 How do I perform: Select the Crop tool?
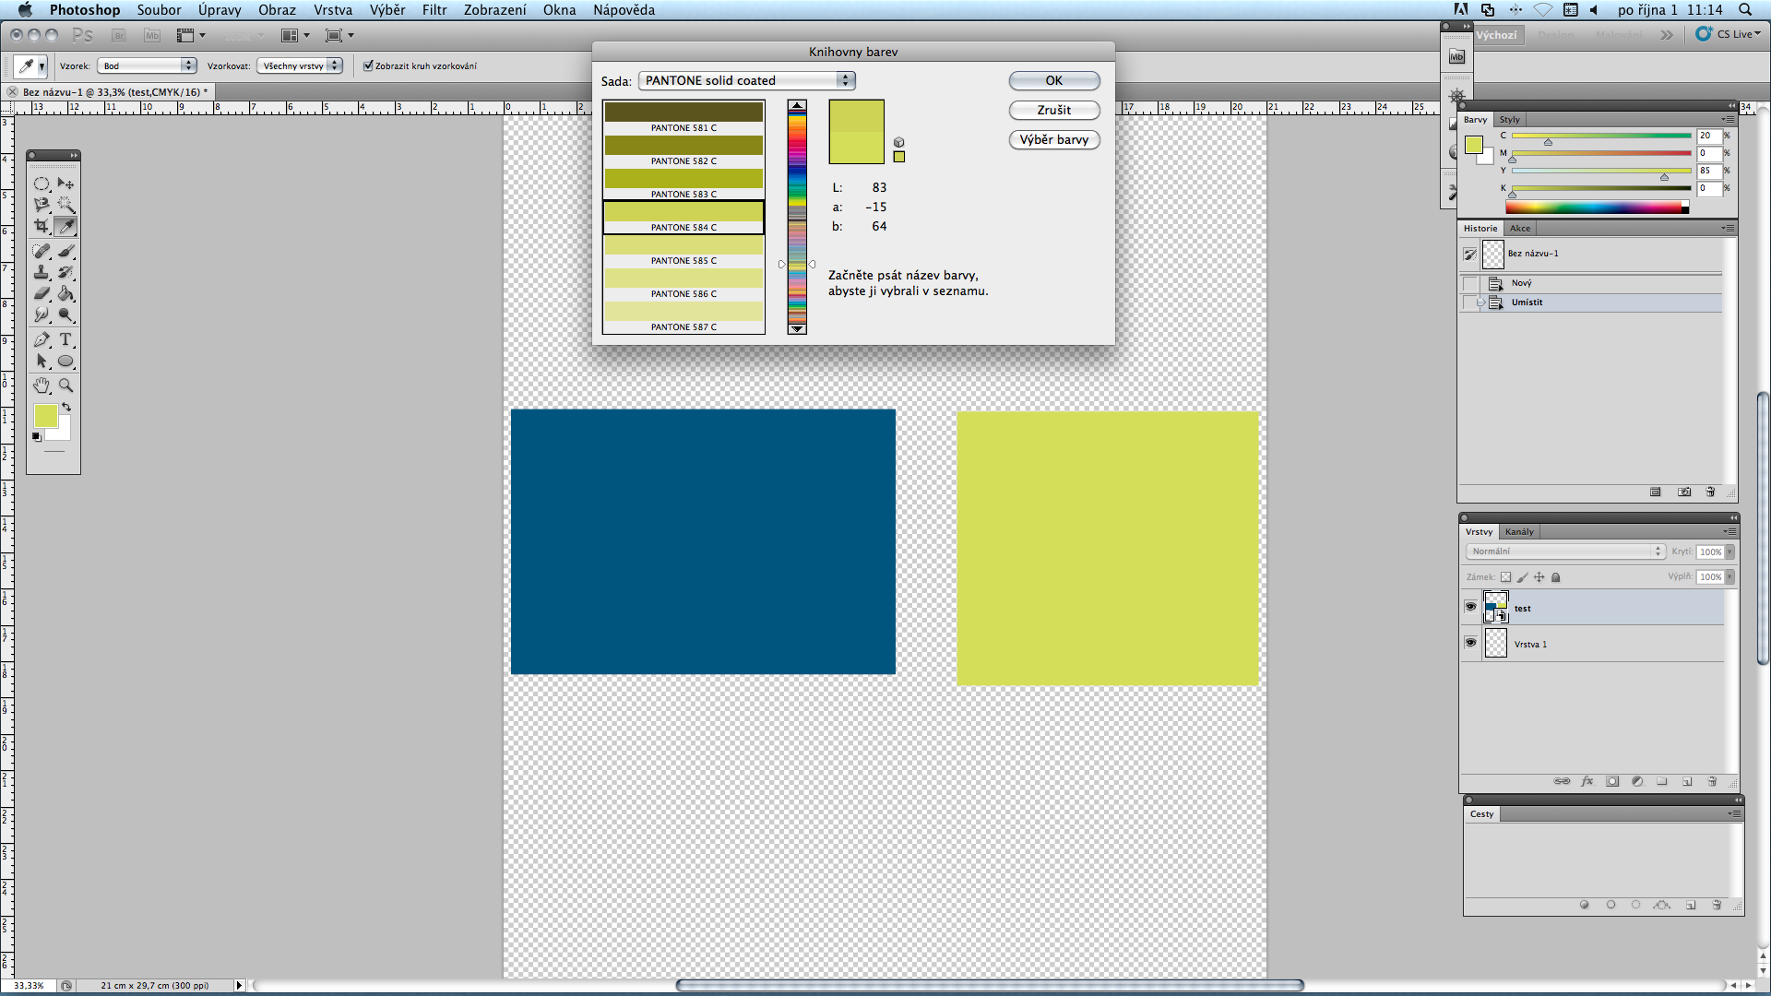point(42,226)
